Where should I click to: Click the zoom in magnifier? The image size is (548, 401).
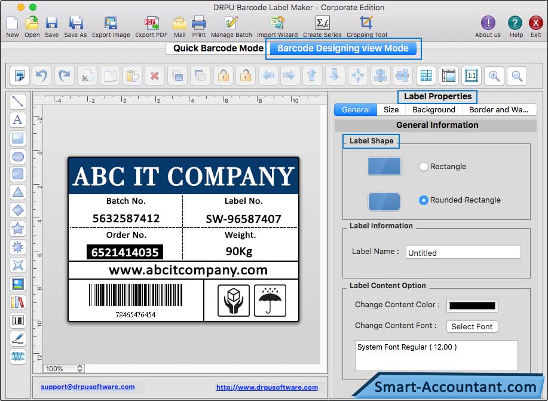[x=494, y=75]
